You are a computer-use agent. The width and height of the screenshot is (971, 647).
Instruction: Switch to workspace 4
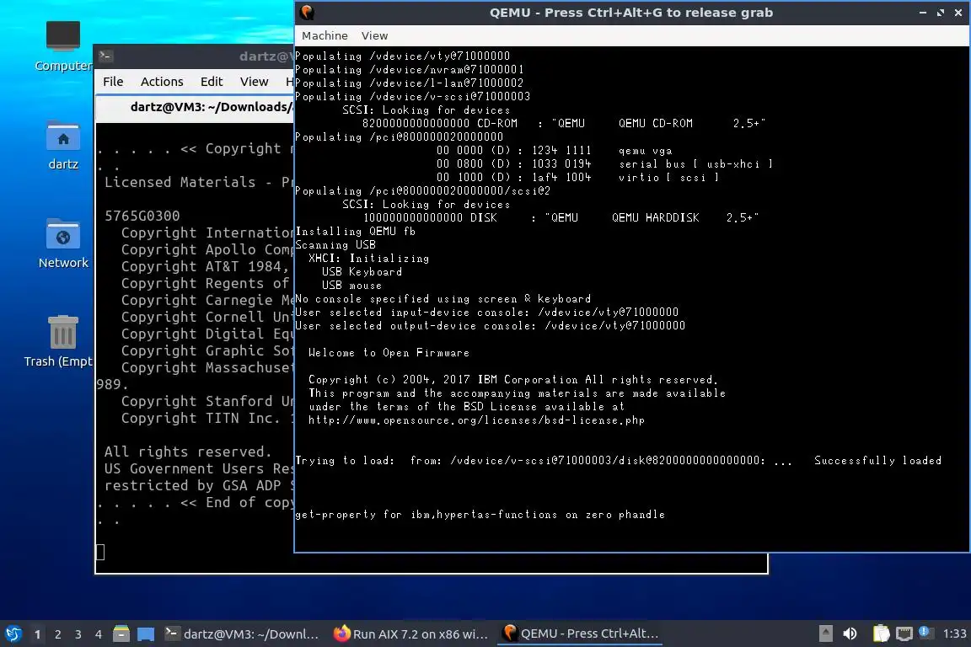(x=99, y=634)
